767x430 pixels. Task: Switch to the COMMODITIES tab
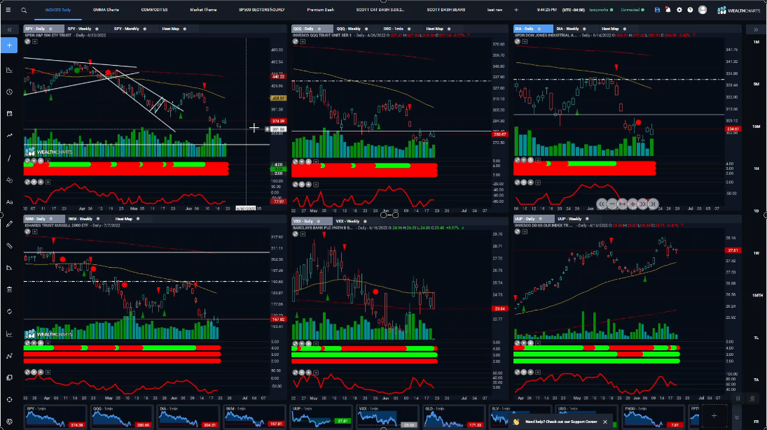point(154,10)
